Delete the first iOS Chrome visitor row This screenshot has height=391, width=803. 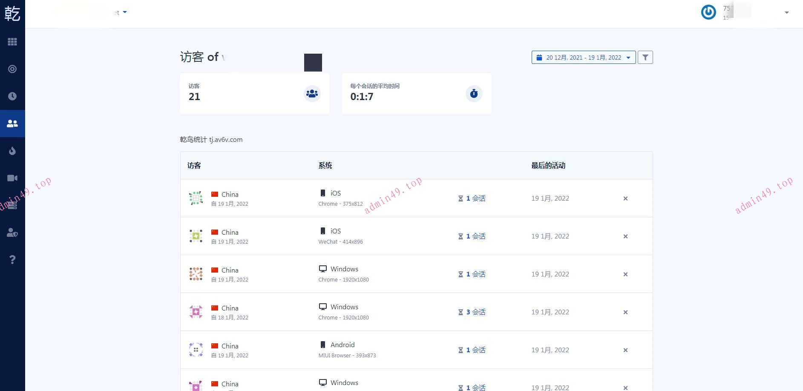coord(625,198)
